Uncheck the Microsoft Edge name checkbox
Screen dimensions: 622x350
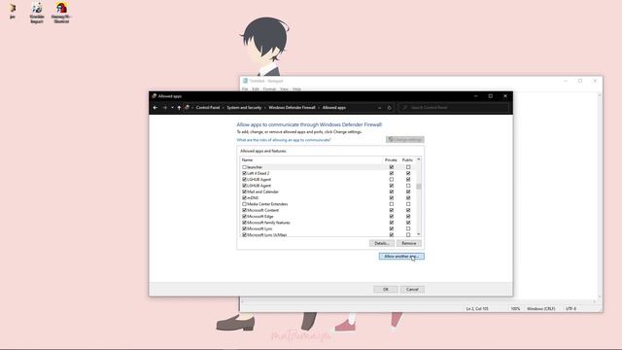244,216
